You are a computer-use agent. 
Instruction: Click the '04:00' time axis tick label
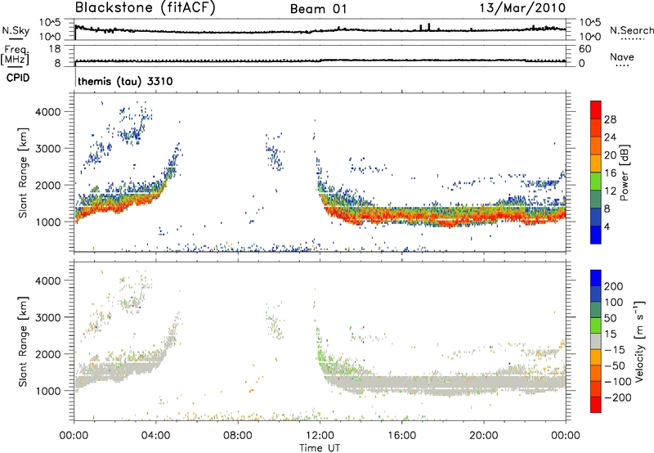click(156, 436)
